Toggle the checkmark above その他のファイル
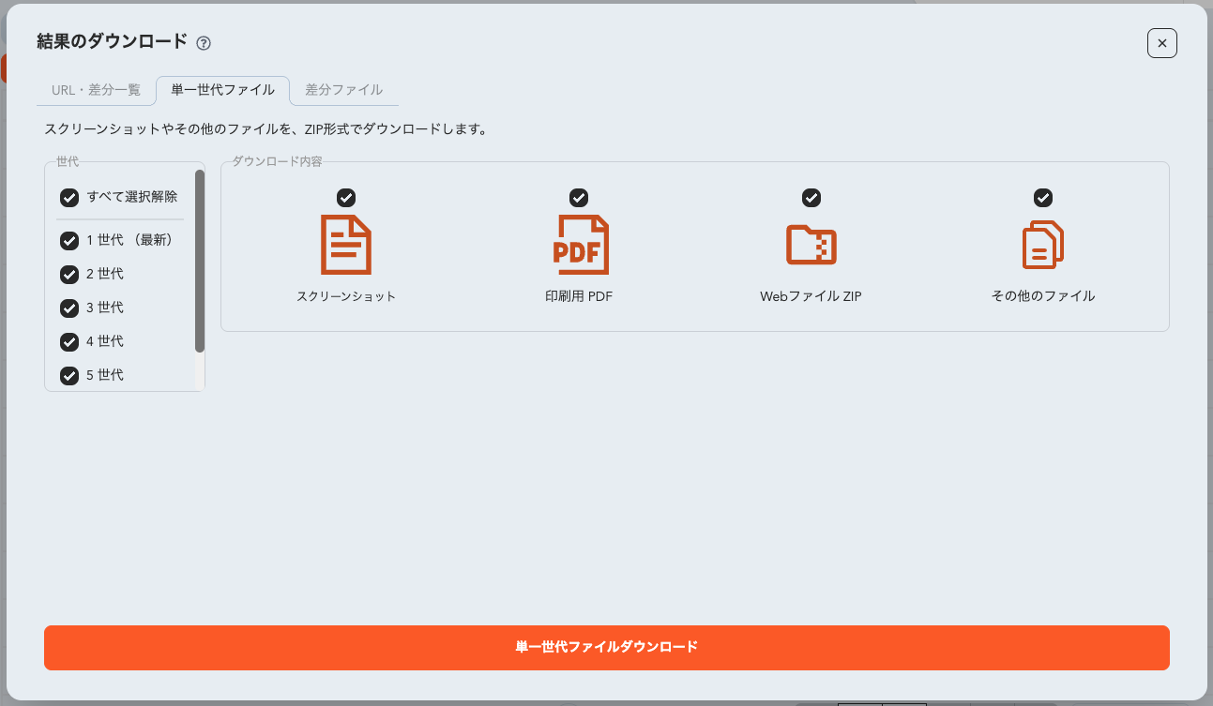 click(1043, 198)
